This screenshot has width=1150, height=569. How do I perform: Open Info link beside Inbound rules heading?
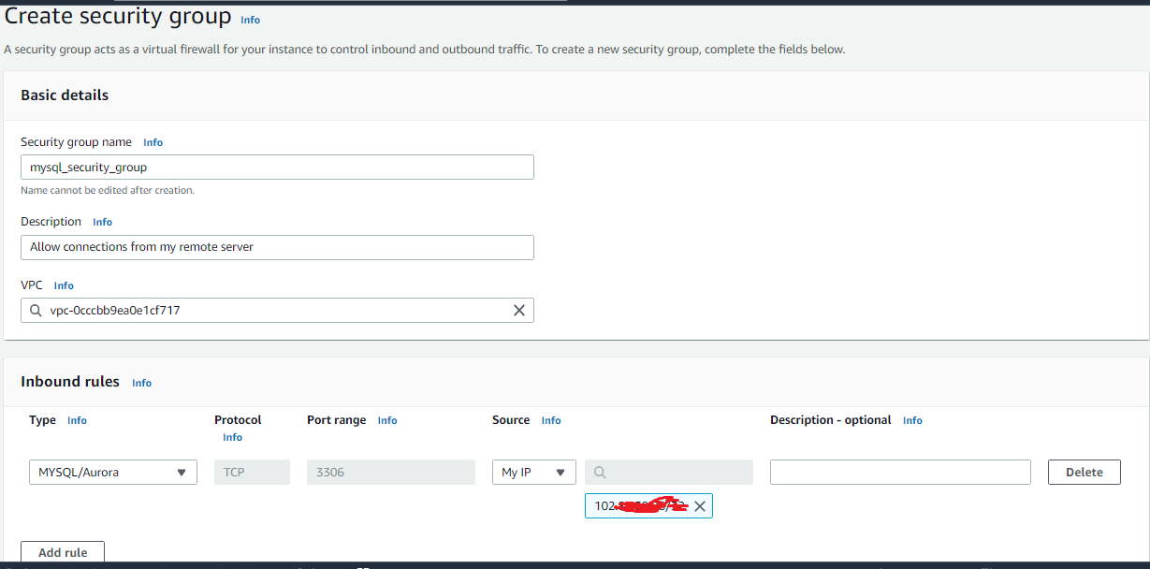coord(141,383)
